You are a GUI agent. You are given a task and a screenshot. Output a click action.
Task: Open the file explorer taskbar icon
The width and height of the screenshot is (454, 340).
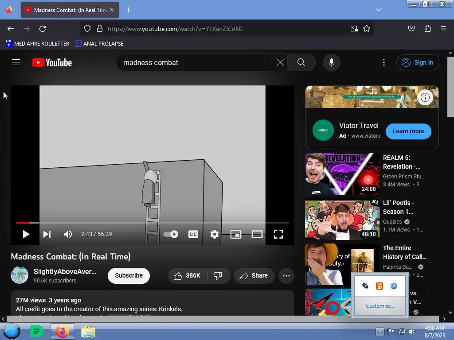(x=88, y=332)
